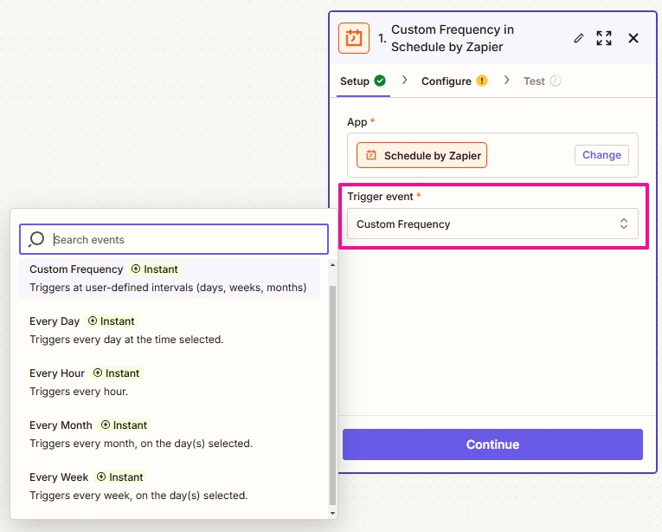Click the magnifying glass search icon
The height and width of the screenshot is (532, 662).
(x=36, y=239)
